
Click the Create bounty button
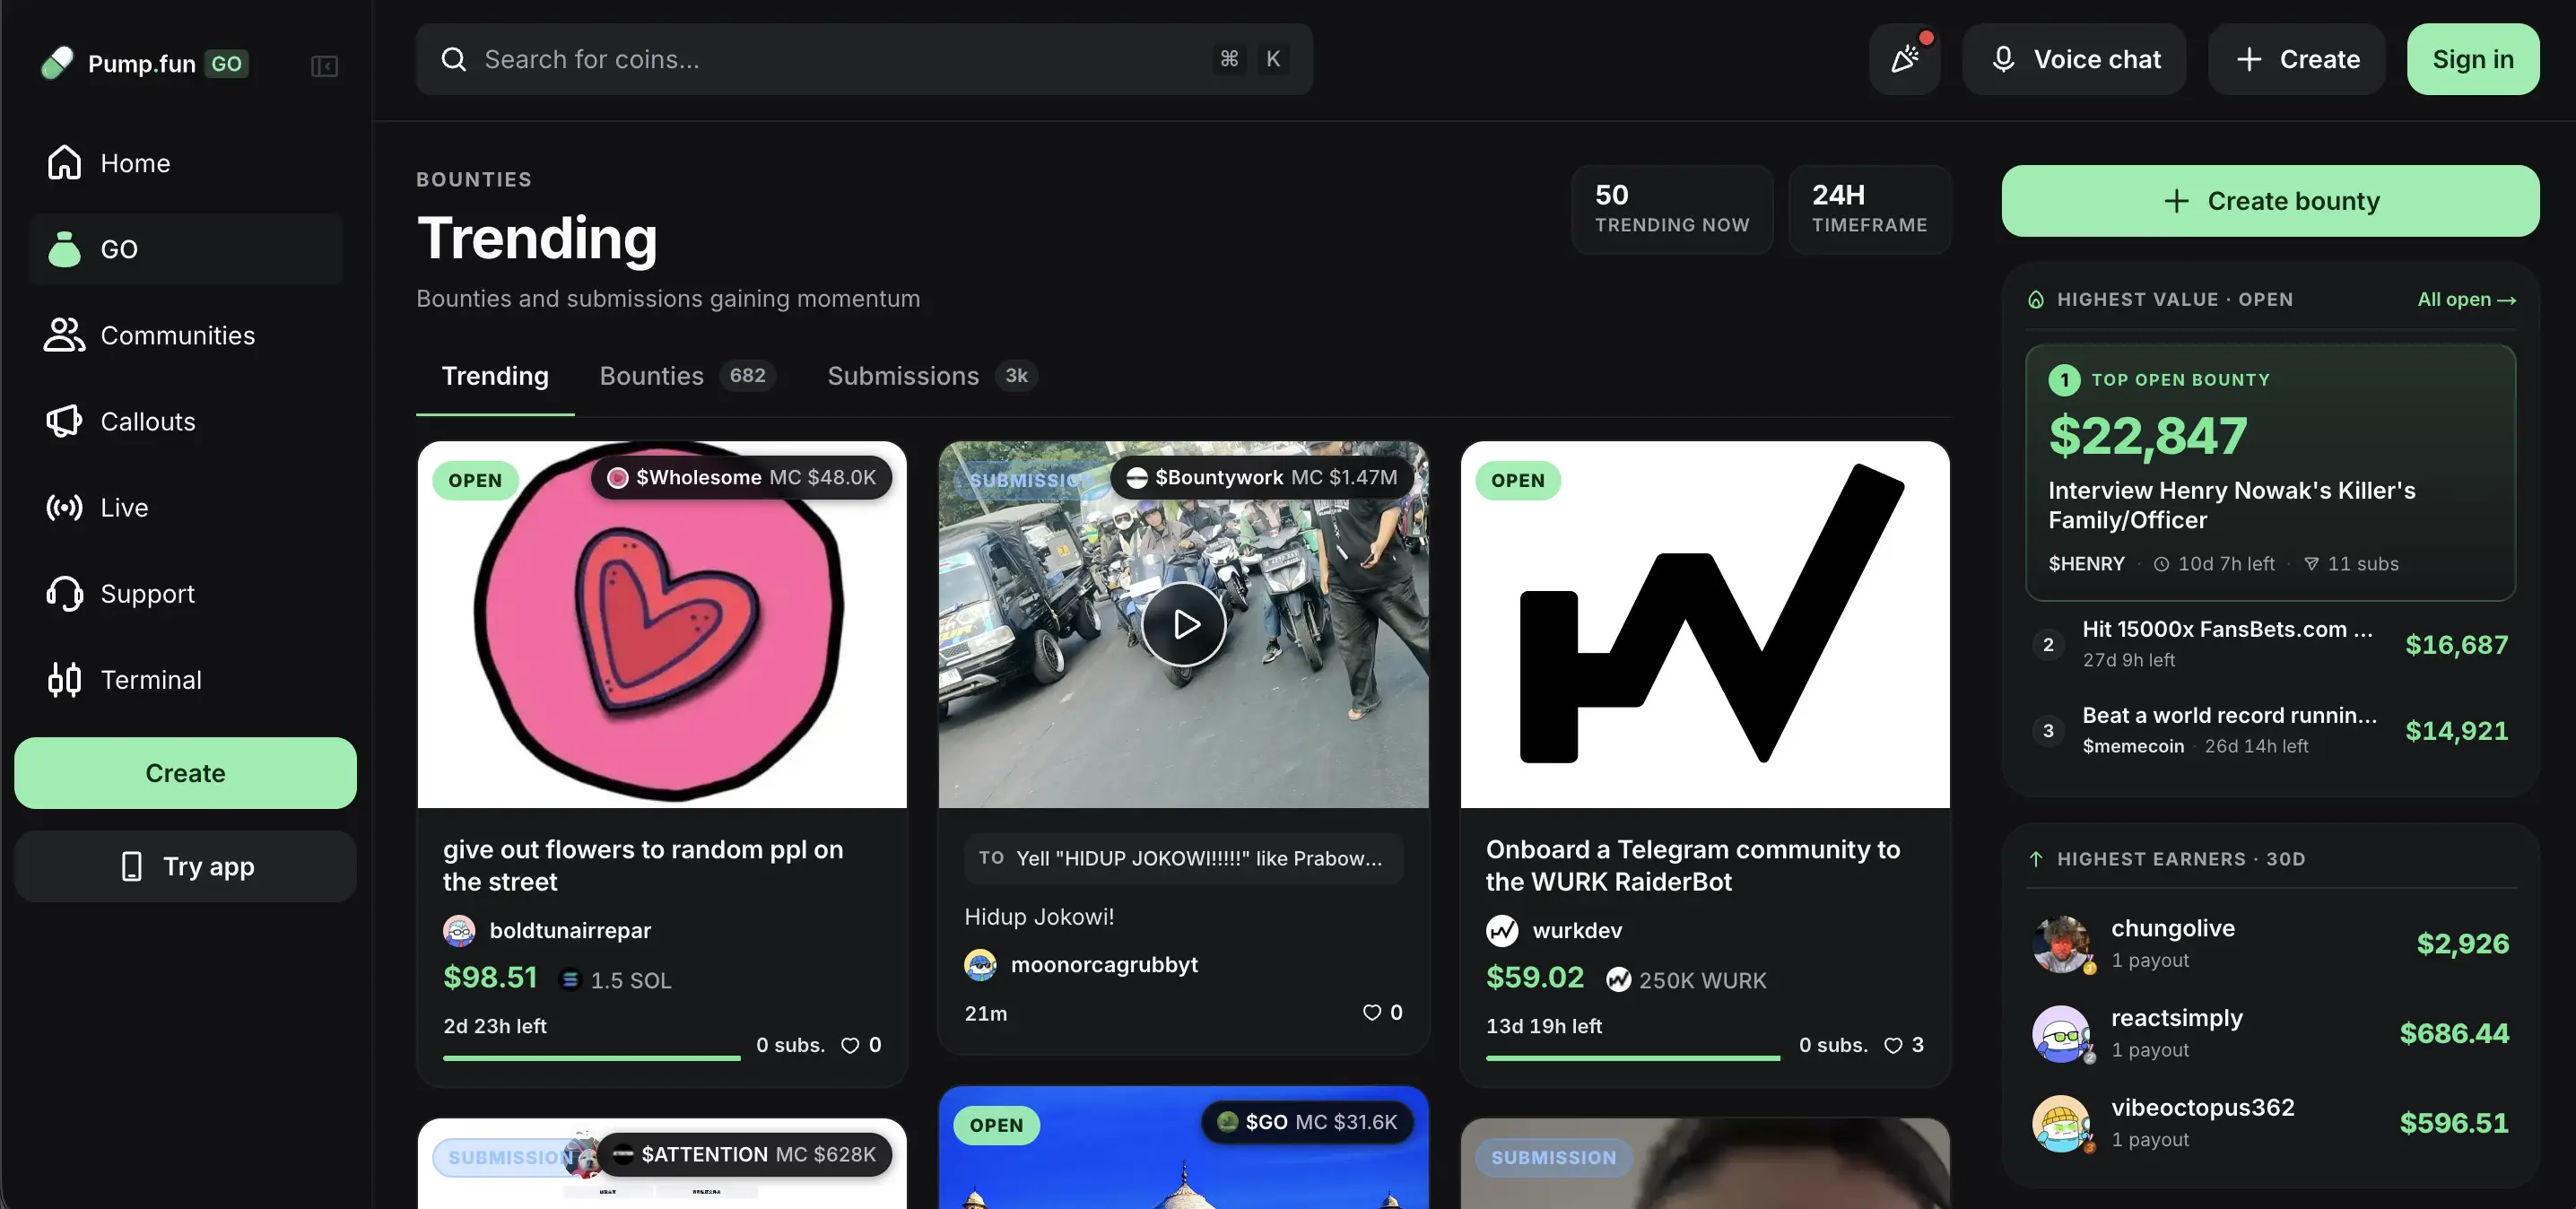(x=2269, y=201)
